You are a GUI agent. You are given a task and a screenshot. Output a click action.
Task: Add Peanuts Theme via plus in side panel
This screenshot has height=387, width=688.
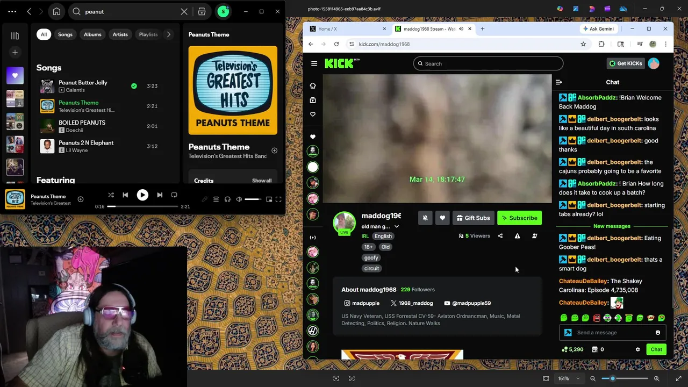tap(274, 150)
